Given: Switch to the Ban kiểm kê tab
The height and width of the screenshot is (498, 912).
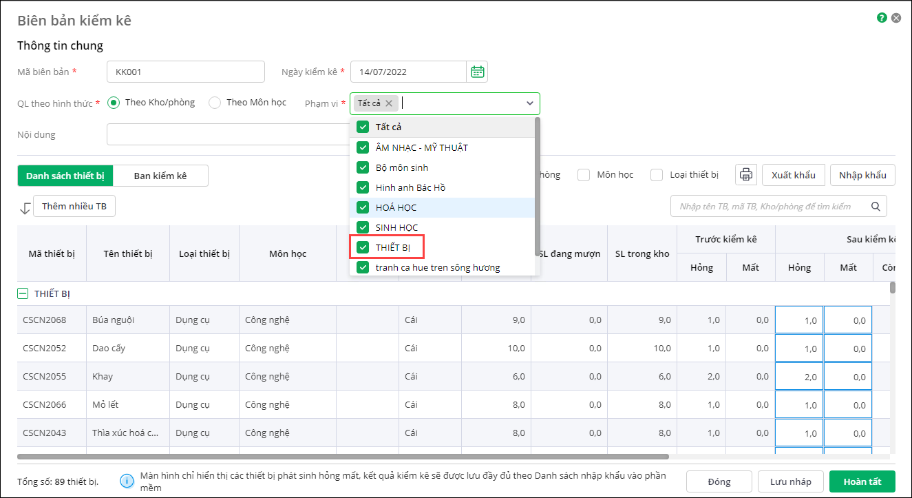Looking at the screenshot, I should 160,176.
